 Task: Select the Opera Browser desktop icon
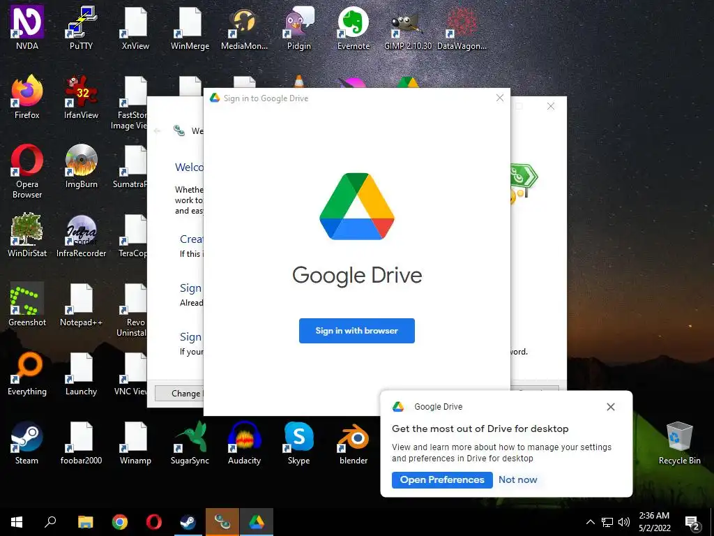(x=27, y=172)
